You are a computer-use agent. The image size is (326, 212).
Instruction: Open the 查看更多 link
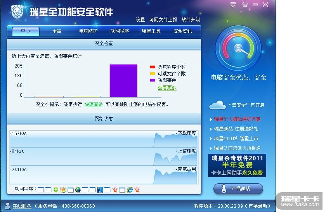point(167,88)
